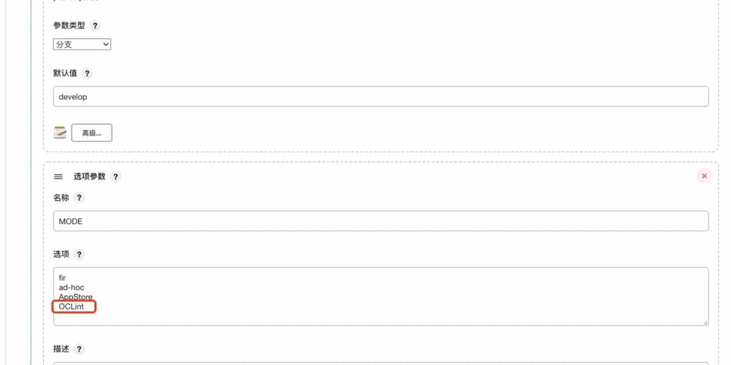Viewport: 731px width, 365px height.
Task: Click the fir line in the choices textarea
Action: (x=62, y=278)
